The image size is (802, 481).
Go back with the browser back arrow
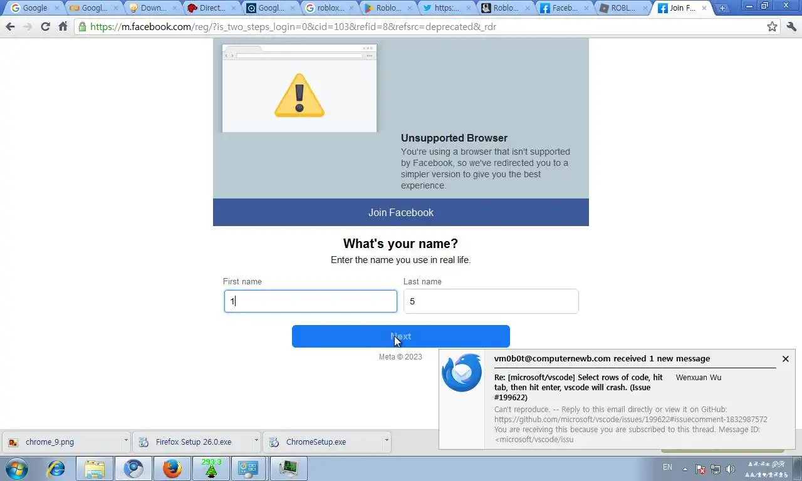click(x=10, y=27)
